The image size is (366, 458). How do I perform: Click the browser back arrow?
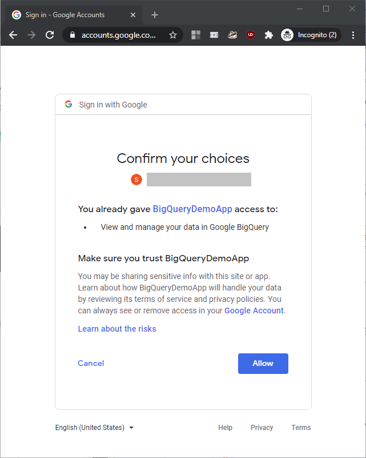tap(13, 35)
